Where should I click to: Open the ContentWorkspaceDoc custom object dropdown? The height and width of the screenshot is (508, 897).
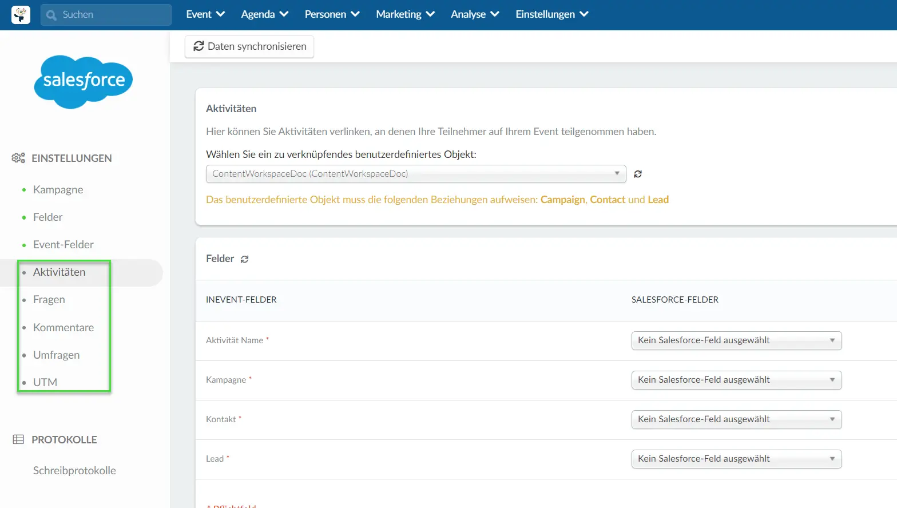pyautogui.click(x=416, y=174)
